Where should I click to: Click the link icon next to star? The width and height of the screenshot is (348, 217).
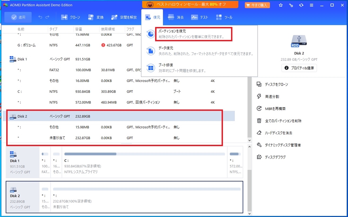[291, 5]
